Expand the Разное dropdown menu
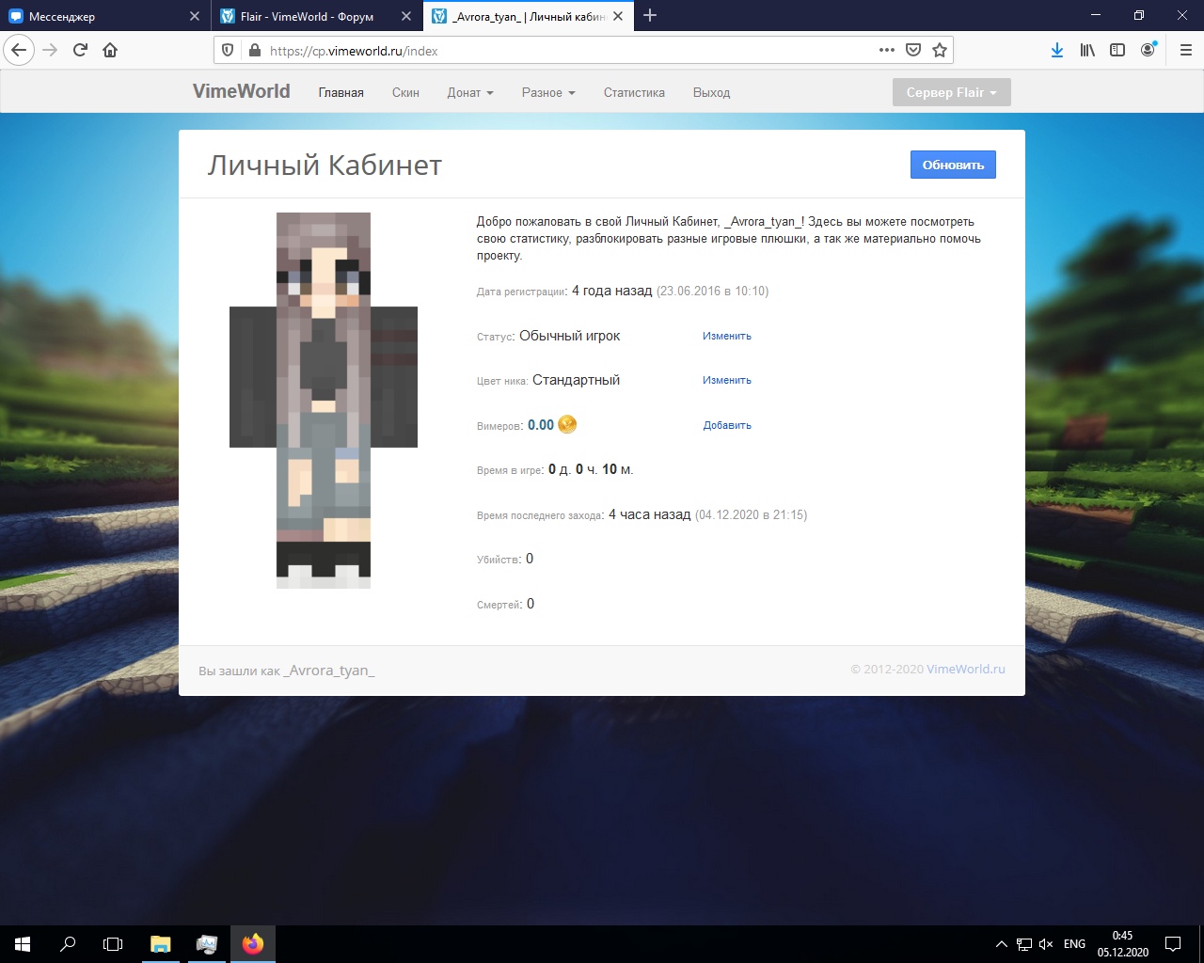Image resolution: width=1204 pixels, height=963 pixels. [548, 92]
